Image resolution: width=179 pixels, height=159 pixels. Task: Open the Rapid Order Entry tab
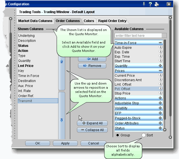pos(112,21)
